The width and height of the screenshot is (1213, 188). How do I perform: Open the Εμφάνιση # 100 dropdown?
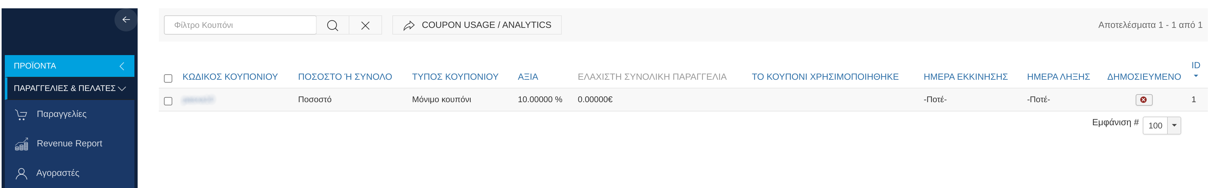pos(1162,126)
